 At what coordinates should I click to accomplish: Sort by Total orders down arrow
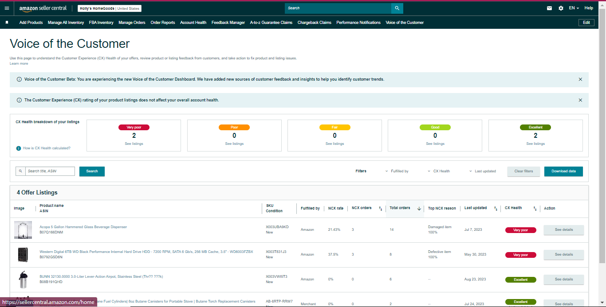click(419, 208)
